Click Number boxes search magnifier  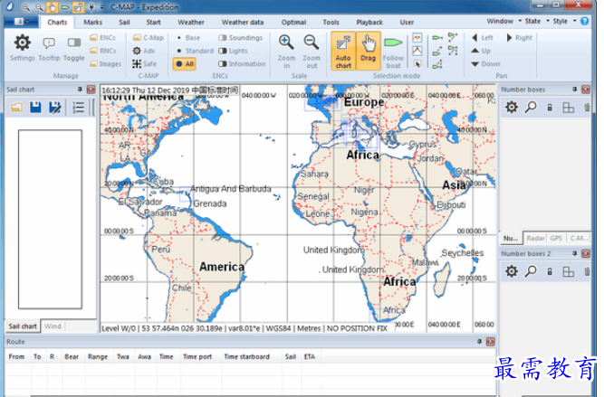(531, 107)
